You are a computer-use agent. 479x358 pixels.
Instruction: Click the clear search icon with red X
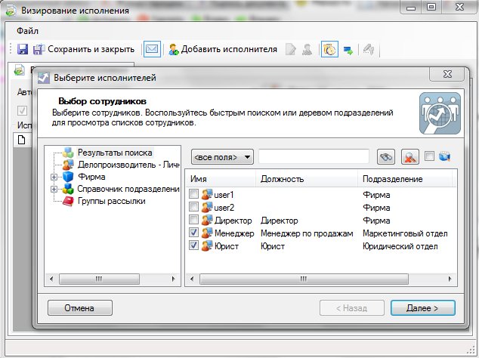(410, 157)
